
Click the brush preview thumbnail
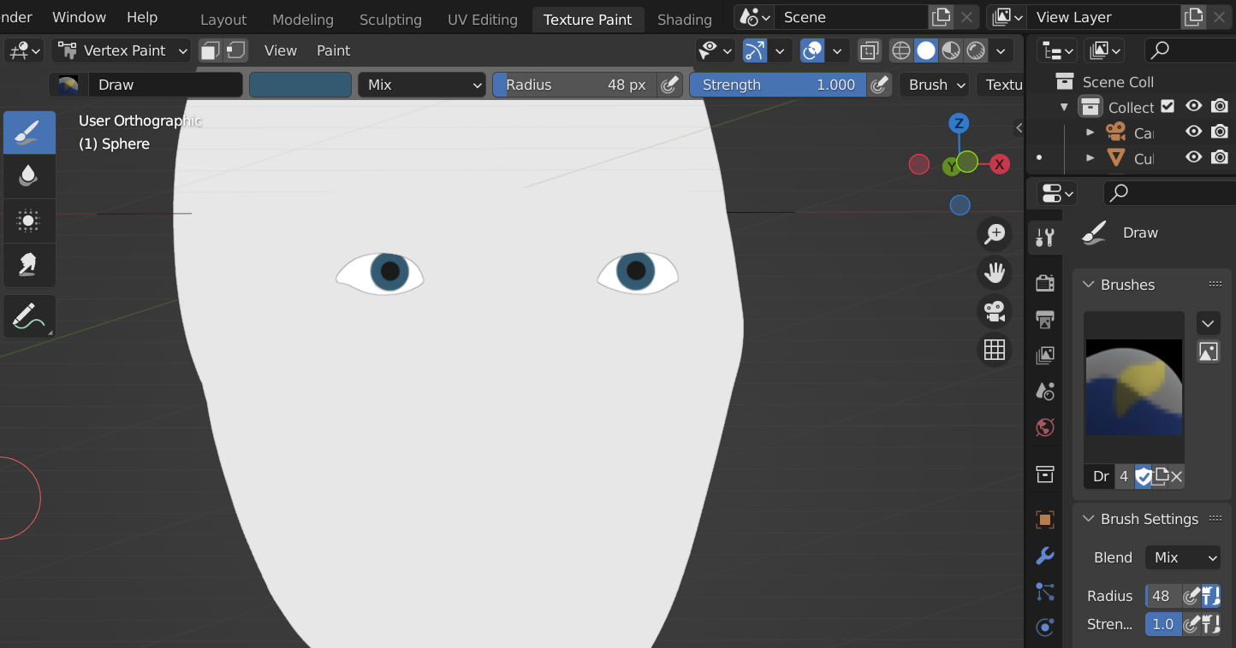point(1133,387)
